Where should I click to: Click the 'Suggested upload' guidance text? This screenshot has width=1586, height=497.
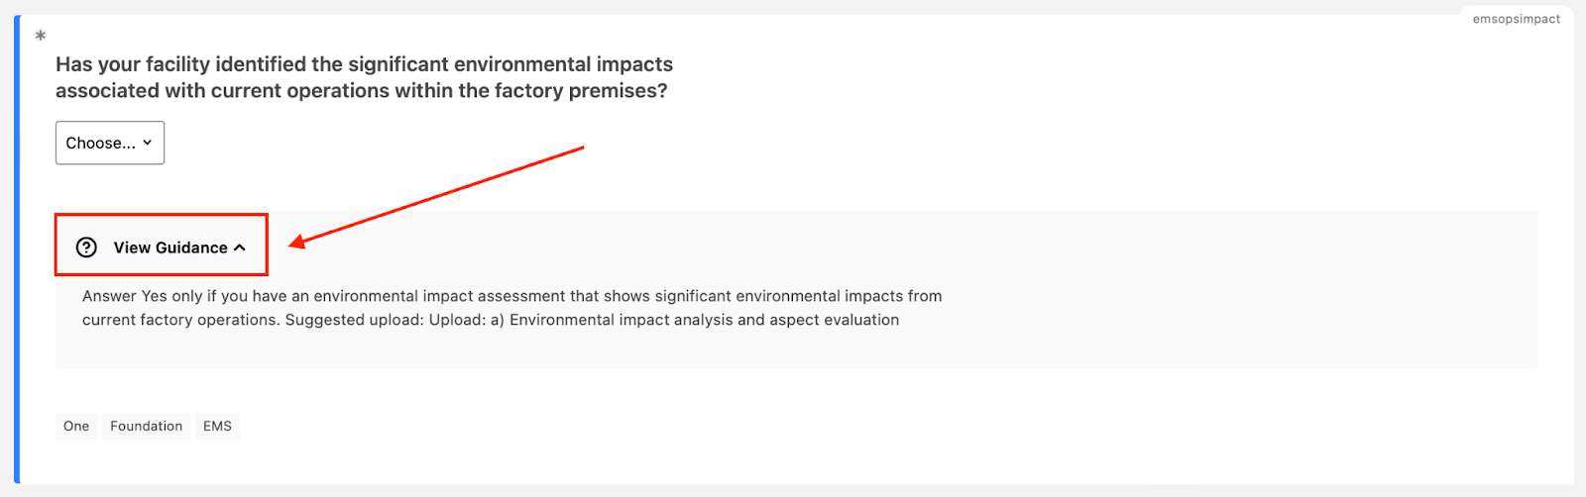pos(354,320)
